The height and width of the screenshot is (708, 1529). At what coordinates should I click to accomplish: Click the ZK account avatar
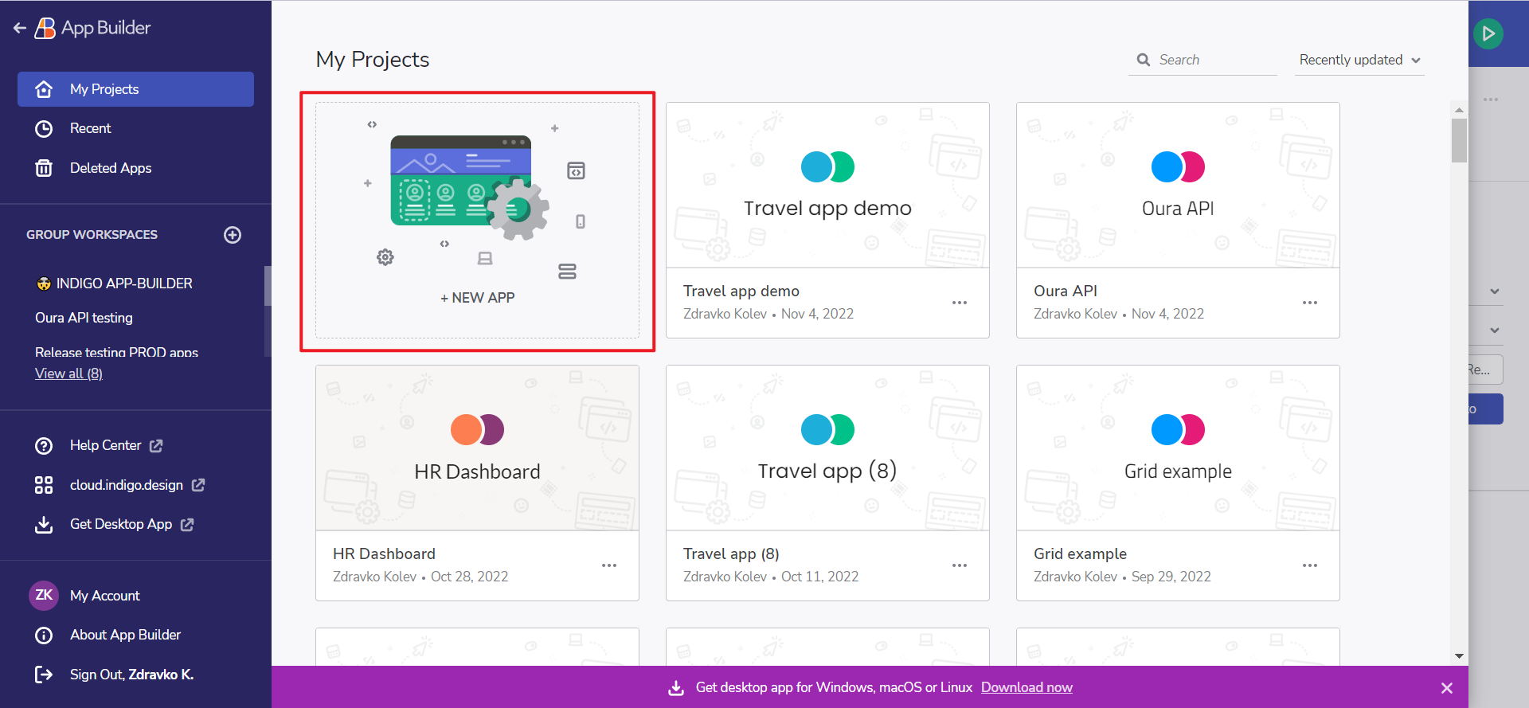tap(44, 596)
